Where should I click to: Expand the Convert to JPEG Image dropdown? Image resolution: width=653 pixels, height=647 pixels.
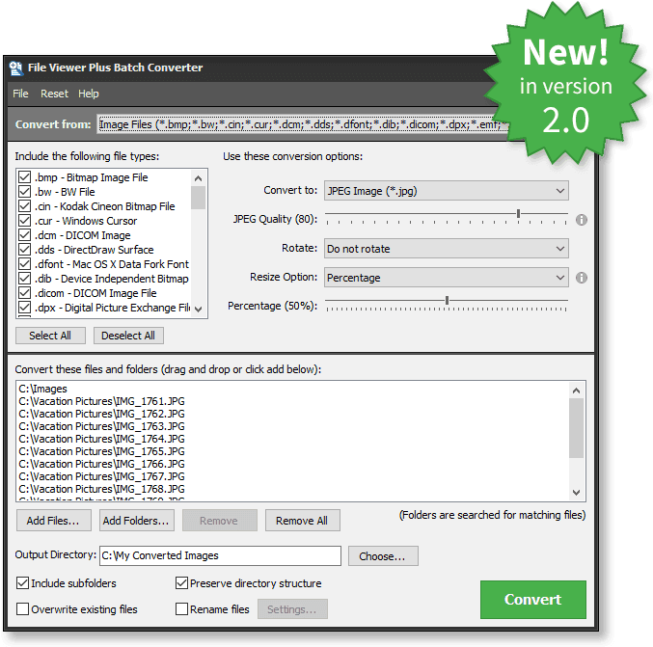(x=446, y=191)
